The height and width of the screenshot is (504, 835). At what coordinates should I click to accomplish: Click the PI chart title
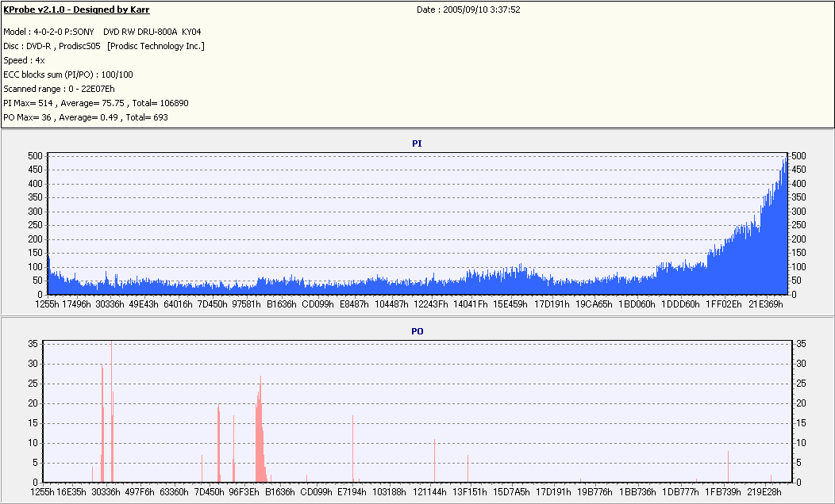coord(417,143)
